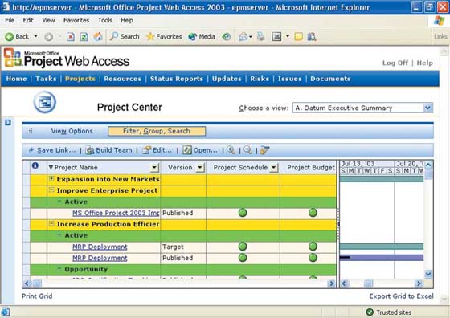Go to the Status Reports tab
The width and height of the screenshot is (450, 318).
click(177, 79)
